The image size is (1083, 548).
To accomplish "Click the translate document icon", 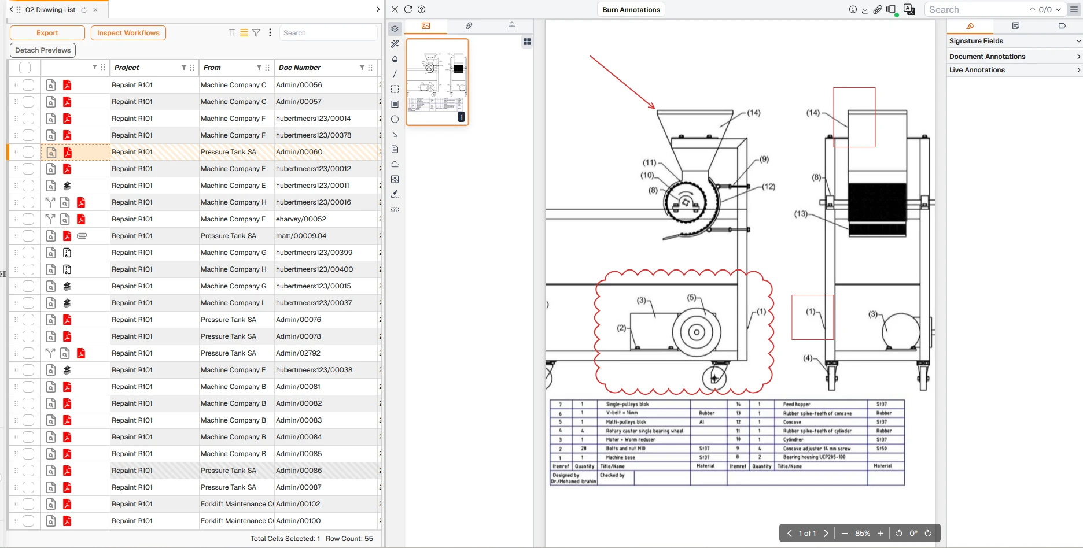I will [x=909, y=9].
